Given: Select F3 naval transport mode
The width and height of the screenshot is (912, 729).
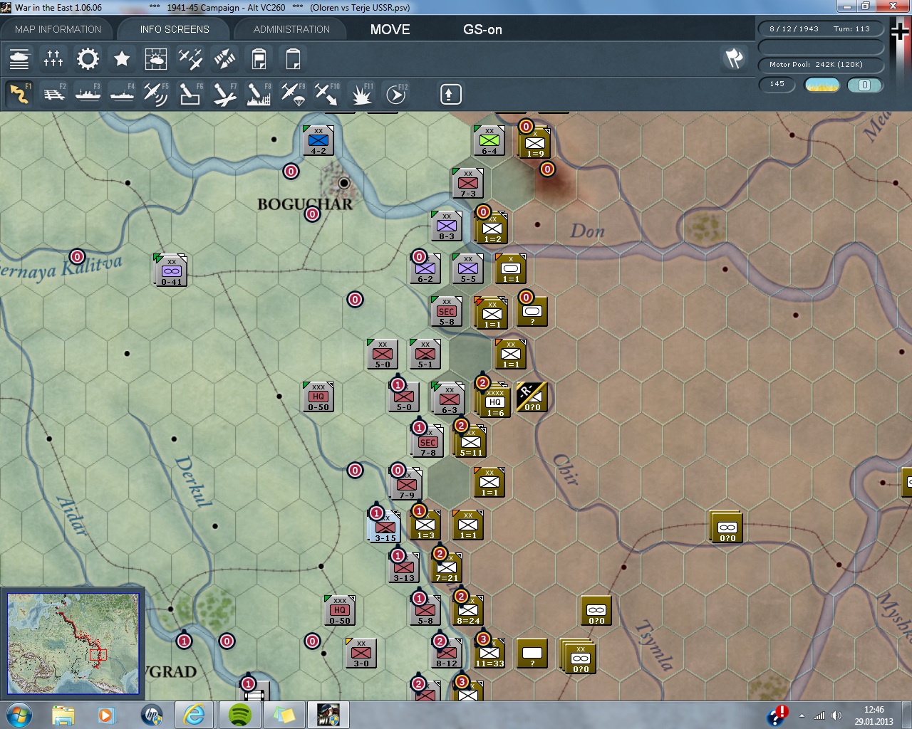Looking at the screenshot, I should [88, 94].
